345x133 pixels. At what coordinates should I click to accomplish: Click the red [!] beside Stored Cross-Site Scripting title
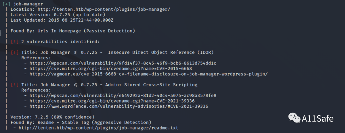coord(15,85)
